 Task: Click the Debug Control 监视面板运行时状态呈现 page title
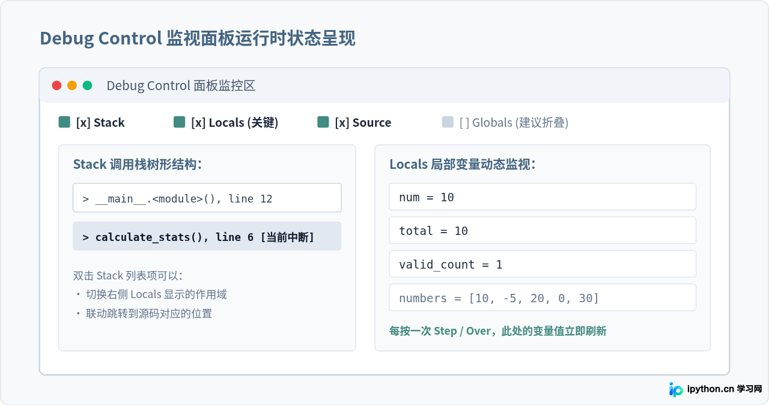pos(198,38)
